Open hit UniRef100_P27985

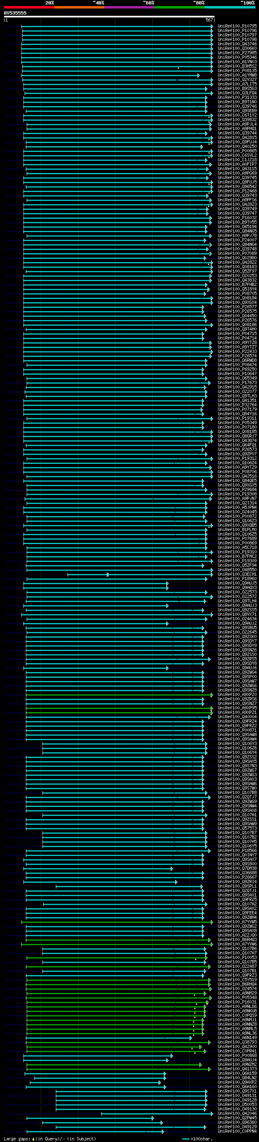(237, 53)
